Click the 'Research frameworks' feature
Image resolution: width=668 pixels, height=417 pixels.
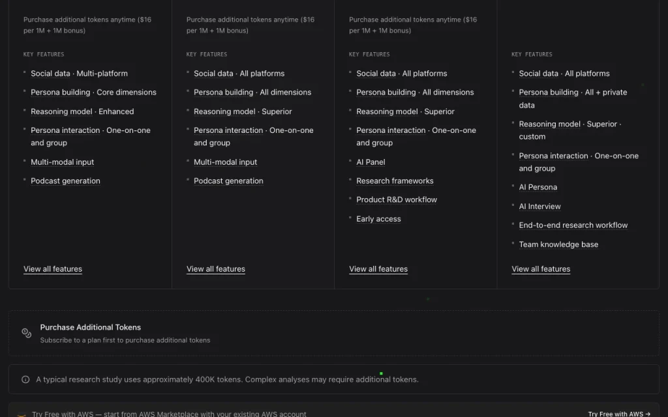(x=395, y=181)
